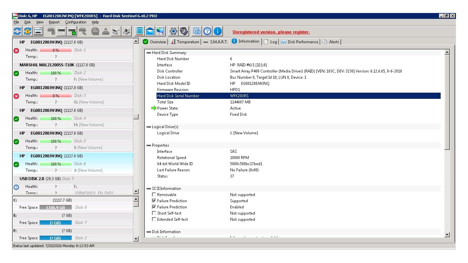This screenshot has height=263, width=468.
Task: Toggle Failure Prediction checkbox marked Enabled
Action: [154, 207]
